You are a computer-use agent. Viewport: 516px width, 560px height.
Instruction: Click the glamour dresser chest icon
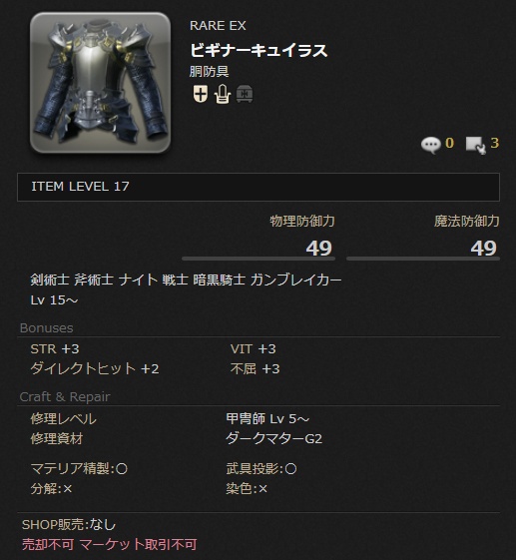(245, 95)
